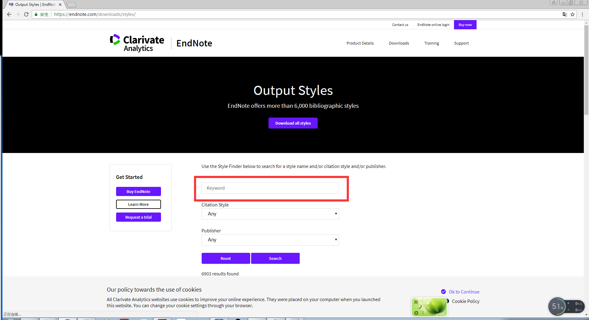Click Request a trial button

coord(138,217)
